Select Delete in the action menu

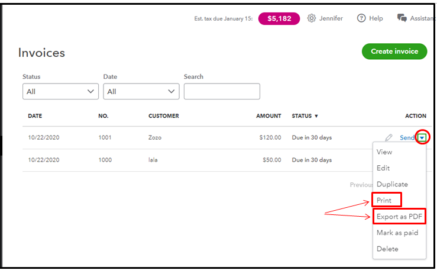click(387, 249)
